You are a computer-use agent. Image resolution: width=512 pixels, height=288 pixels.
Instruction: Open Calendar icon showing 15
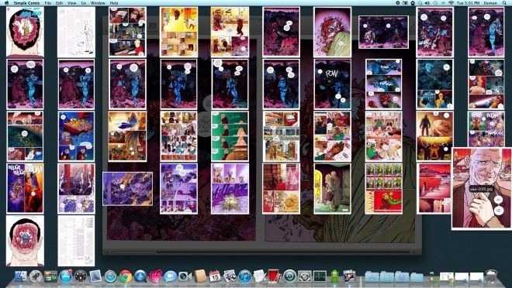[x=215, y=276]
